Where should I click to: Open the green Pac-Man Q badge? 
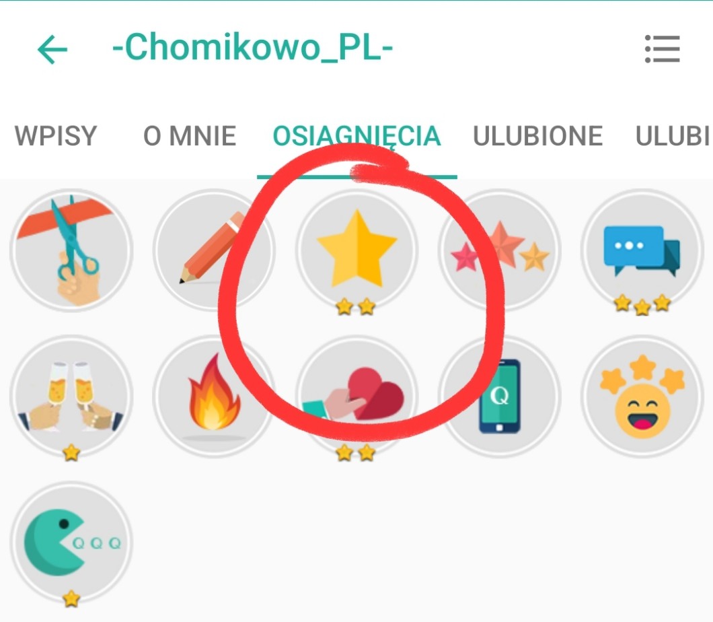click(x=71, y=543)
